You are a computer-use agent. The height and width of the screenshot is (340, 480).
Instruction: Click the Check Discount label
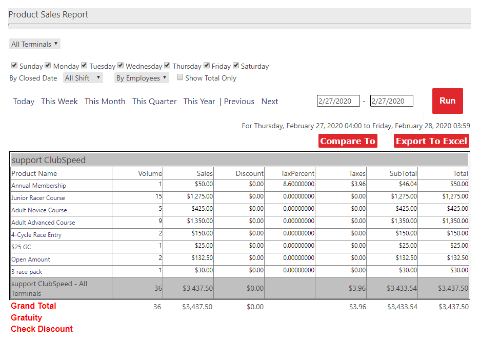[42, 329]
